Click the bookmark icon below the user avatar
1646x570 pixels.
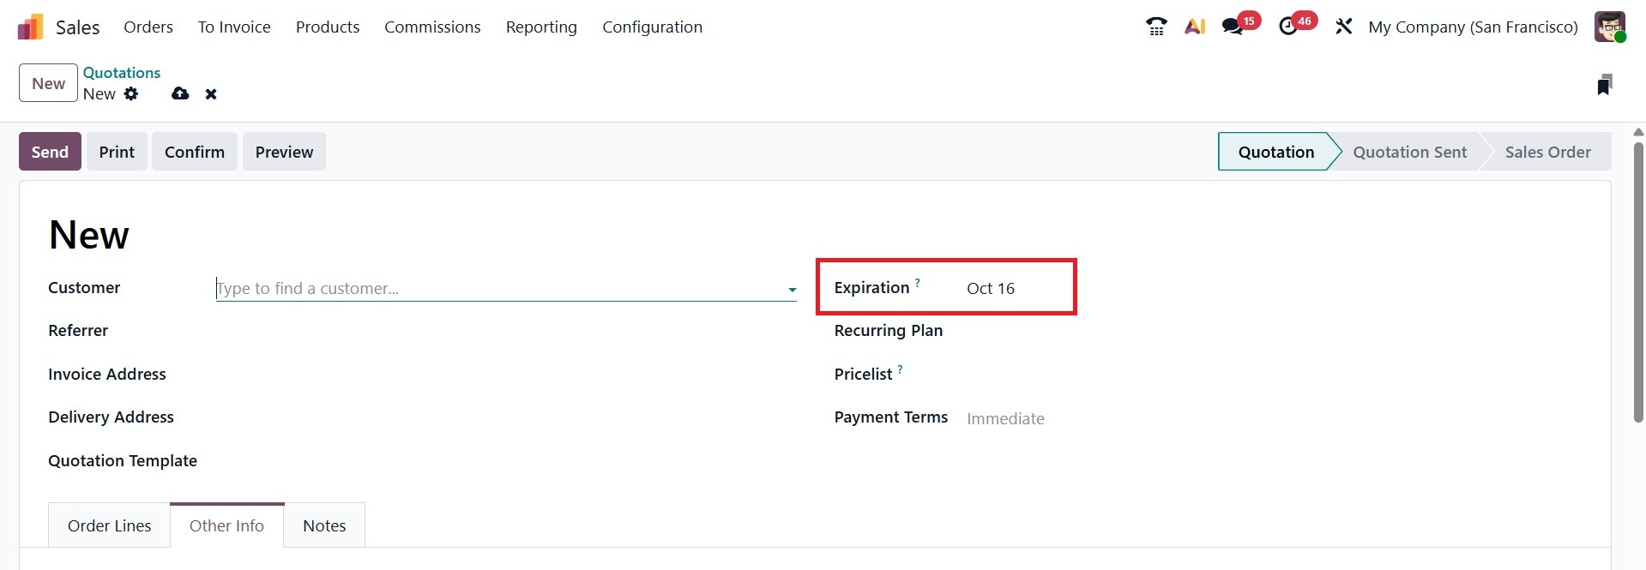tap(1604, 85)
